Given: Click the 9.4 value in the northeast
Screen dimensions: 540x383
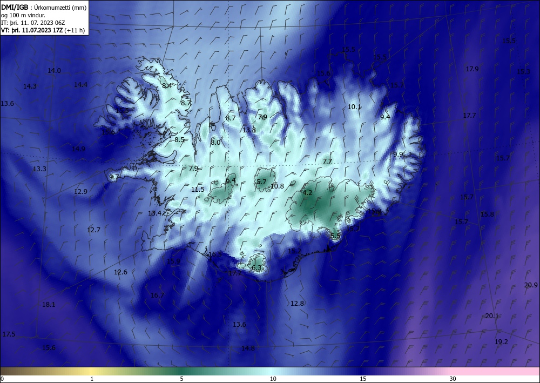Looking at the screenshot, I should (385, 117).
